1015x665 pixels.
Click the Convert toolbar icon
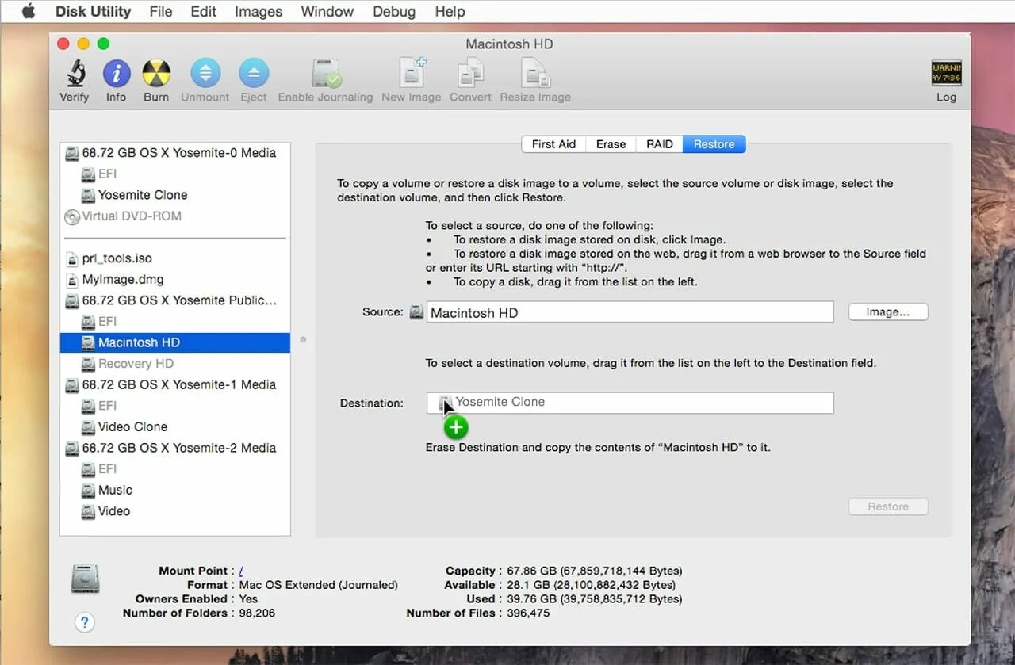click(x=470, y=74)
